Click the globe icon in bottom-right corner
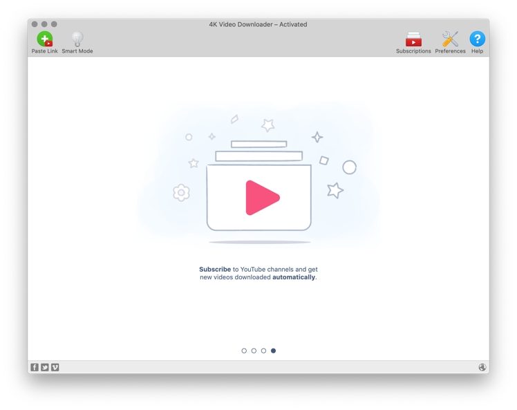Viewport: 517px width, 410px height. click(482, 367)
